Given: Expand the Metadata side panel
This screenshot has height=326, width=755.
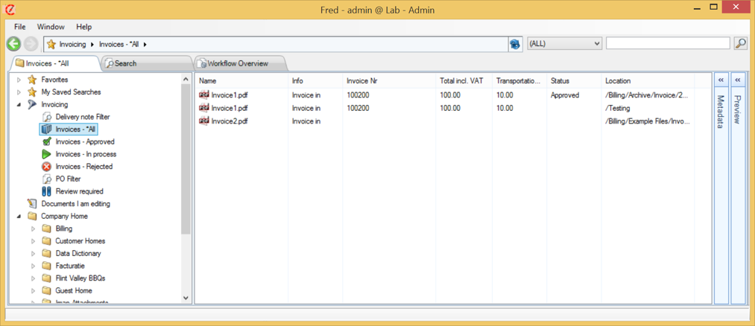Looking at the screenshot, I should [721, 80].
